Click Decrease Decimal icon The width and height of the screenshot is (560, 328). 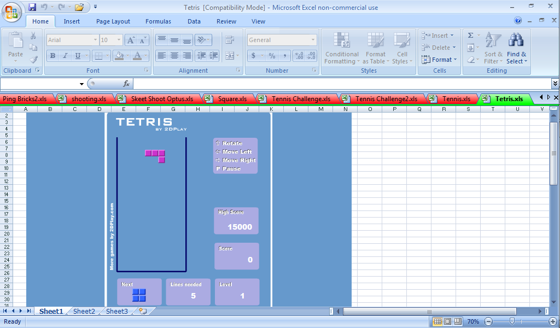pos(311,56)
